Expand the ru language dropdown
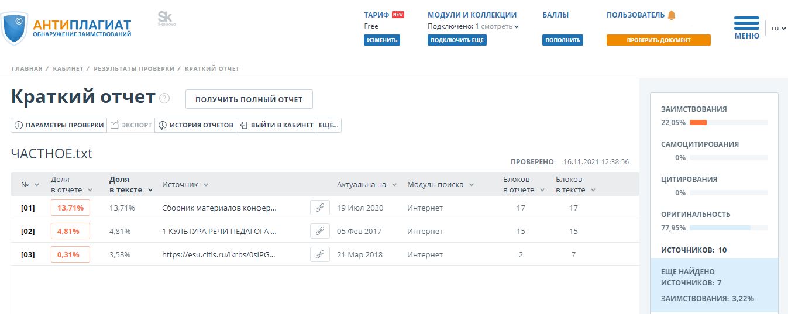Screen dimensions: 788x314 tap(778, 28)
